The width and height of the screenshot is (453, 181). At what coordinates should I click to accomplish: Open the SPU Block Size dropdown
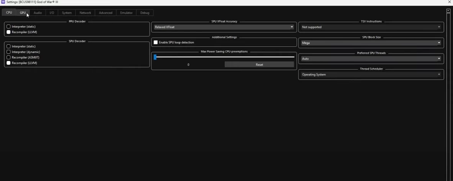(371, 43)
